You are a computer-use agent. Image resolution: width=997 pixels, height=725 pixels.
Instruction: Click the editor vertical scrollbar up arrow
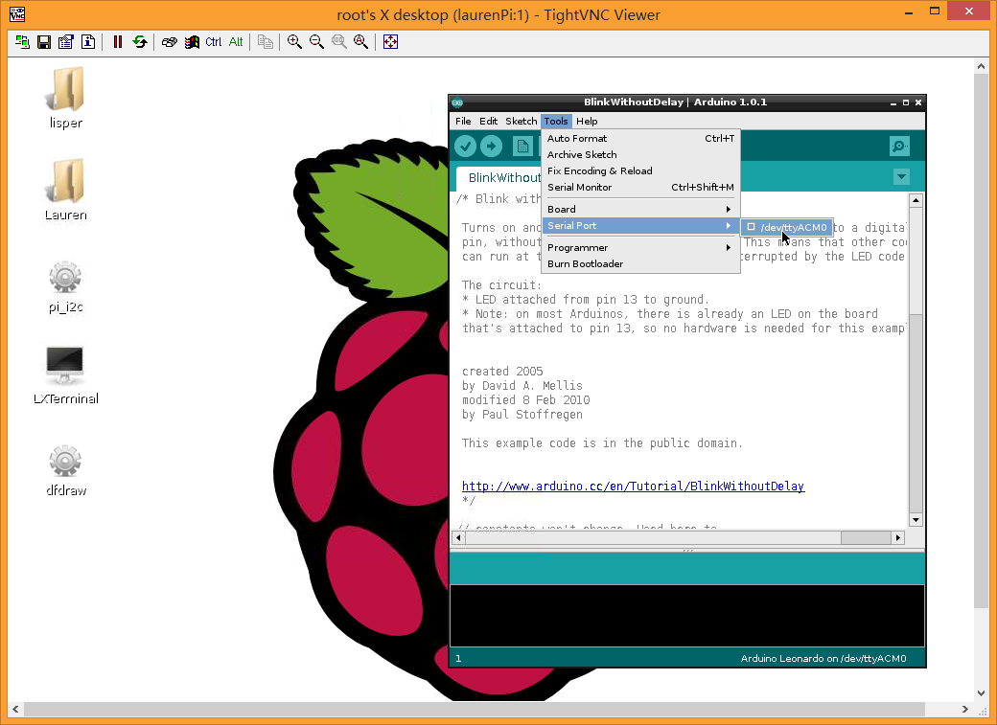[916, 201]
